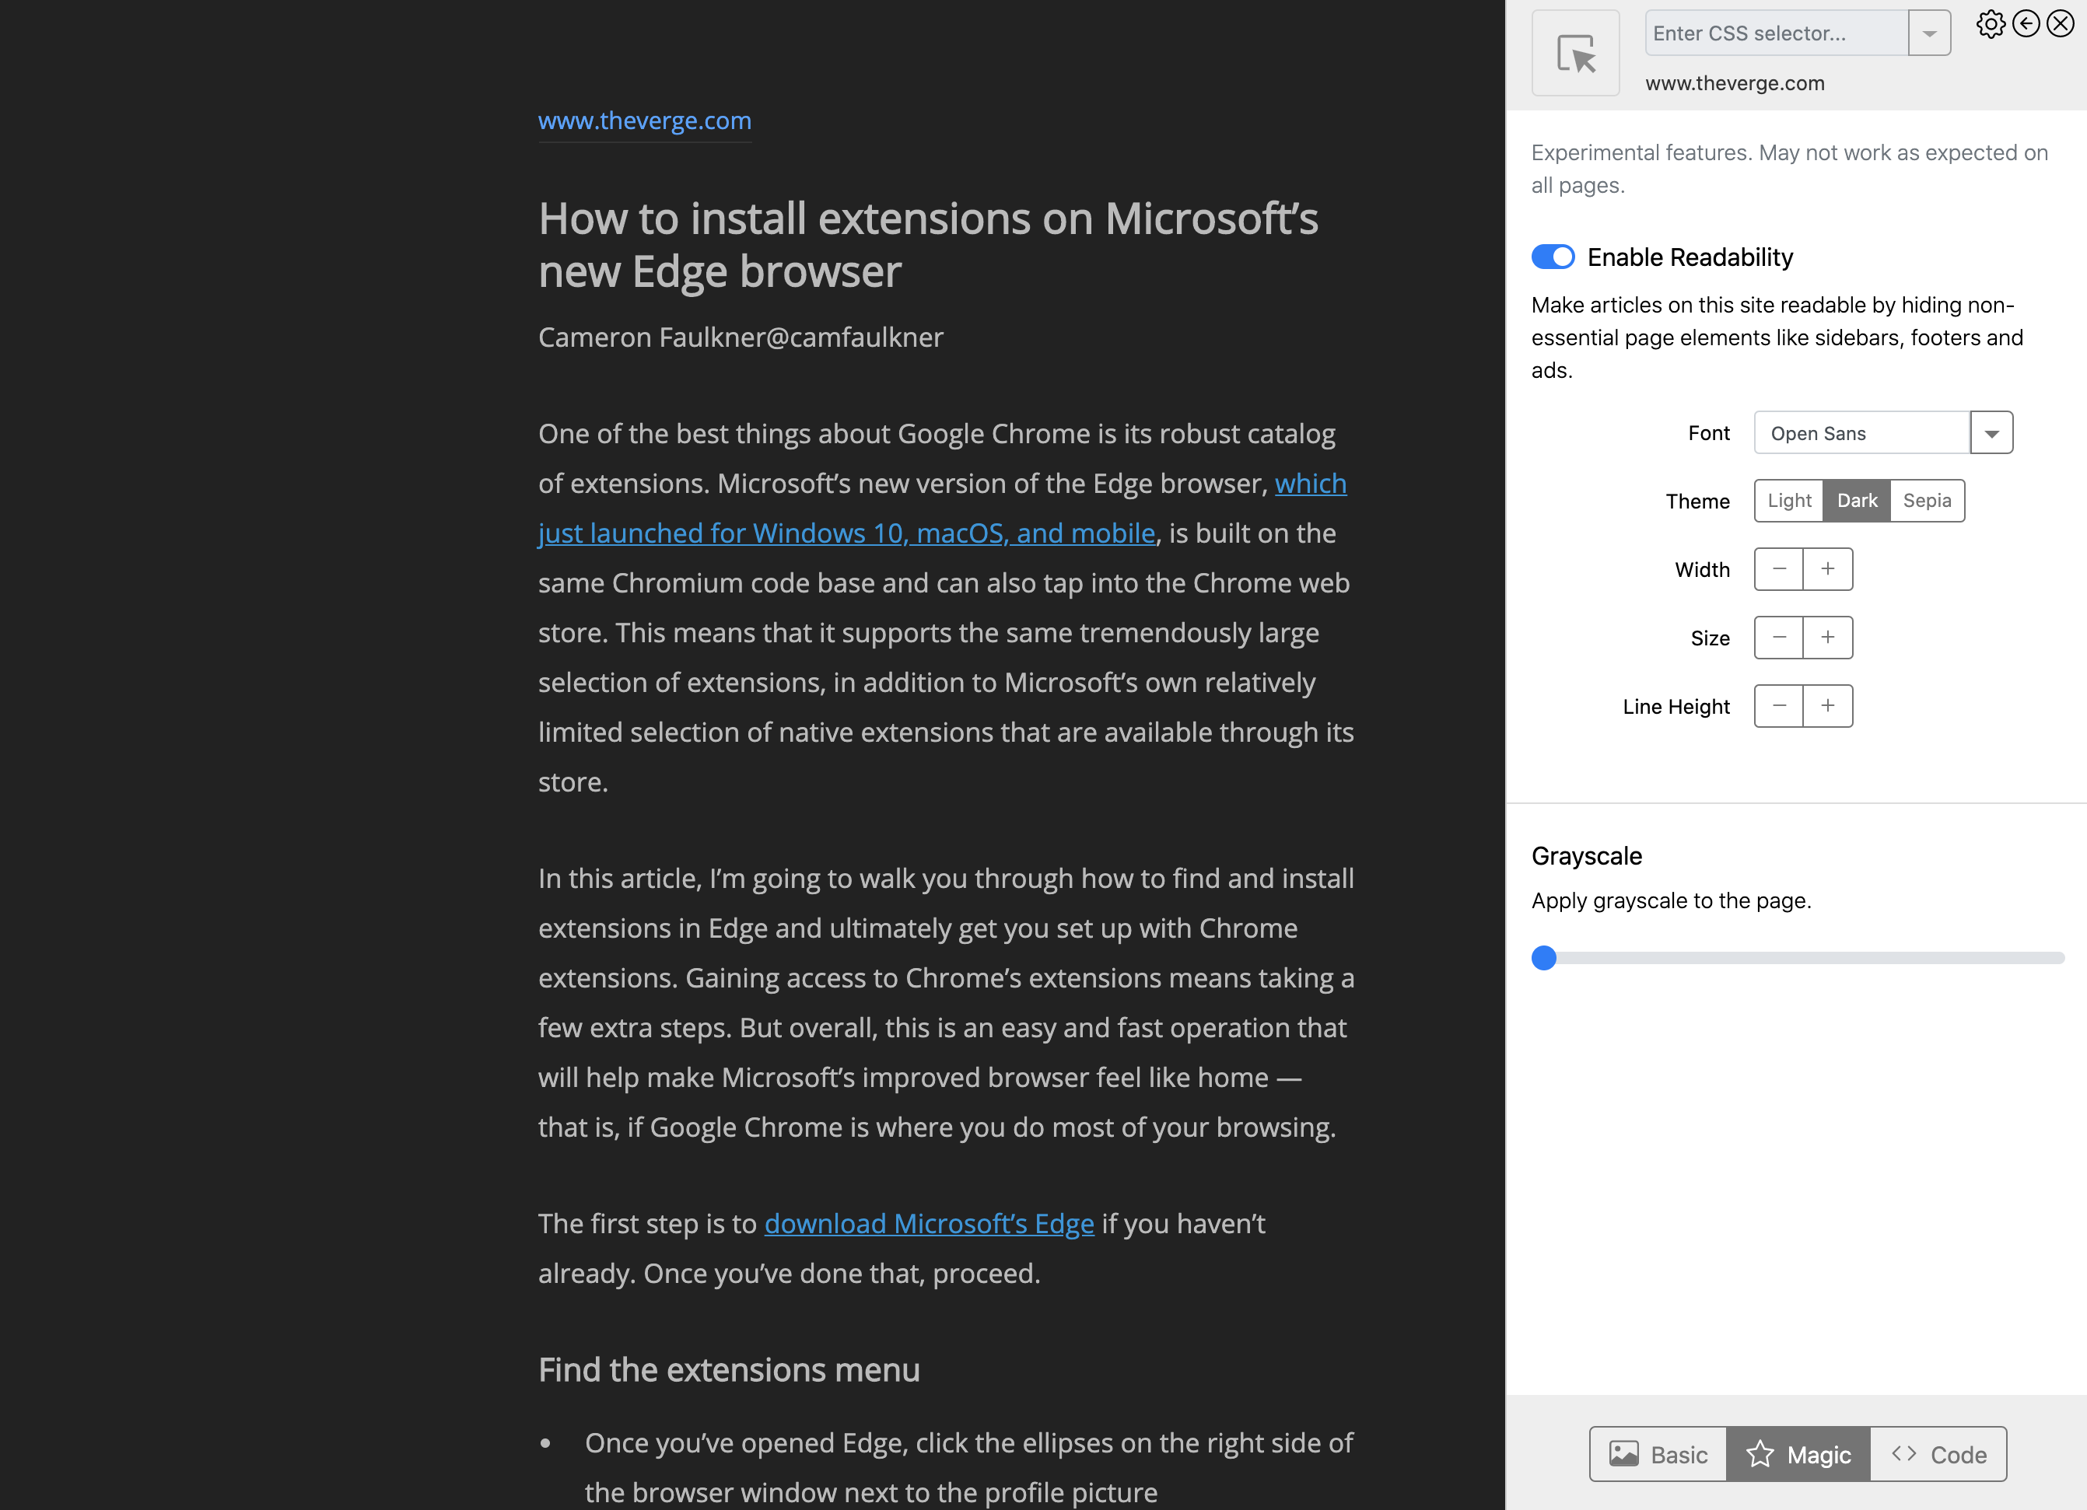Switch to the Basic tab

pos(1658,1454)
